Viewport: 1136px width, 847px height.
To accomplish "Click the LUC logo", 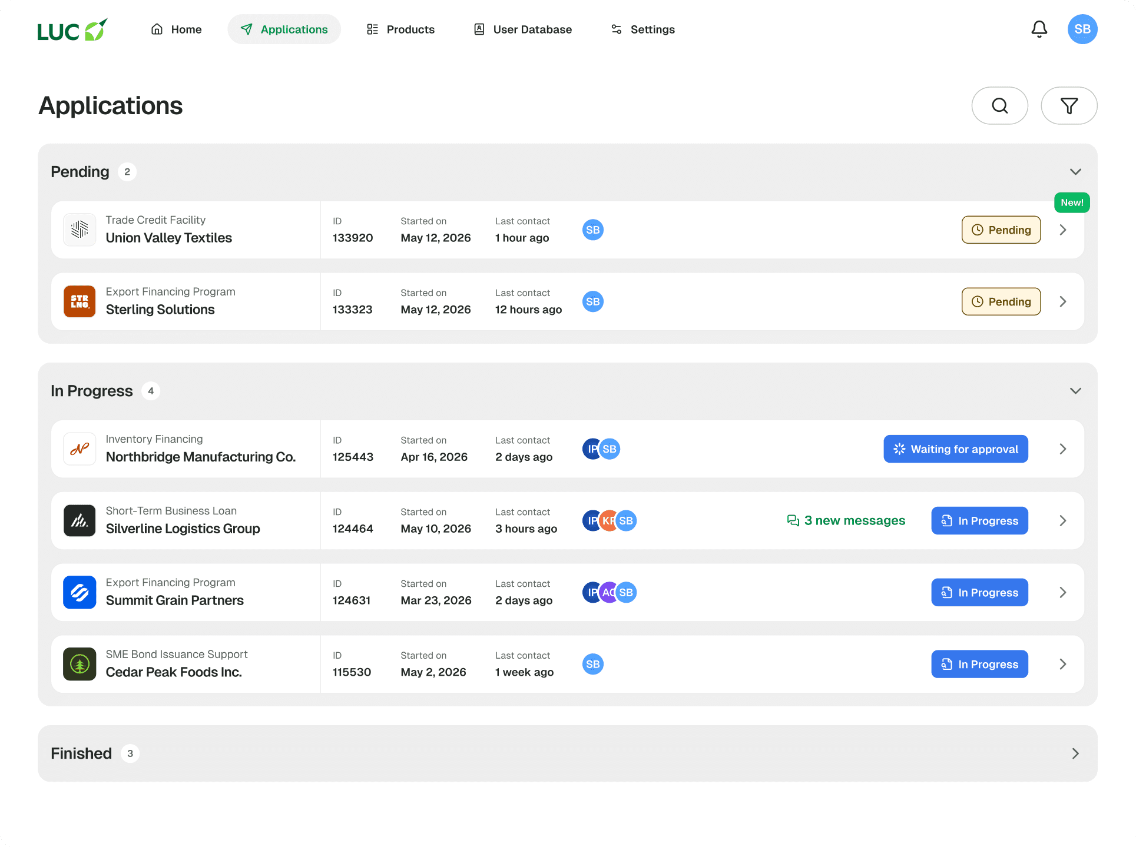I will coord(72,30).
